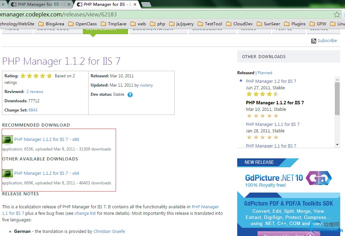Click the Other Downloads list scrollbar thumb
The height and width of the screenshot is (236, 345).
click(337, 99)
